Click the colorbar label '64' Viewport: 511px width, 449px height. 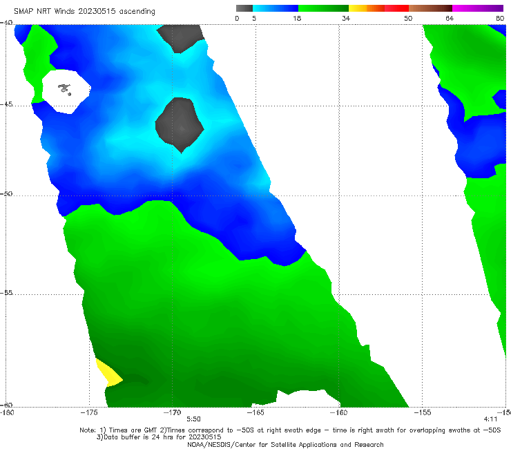(450, 19)
